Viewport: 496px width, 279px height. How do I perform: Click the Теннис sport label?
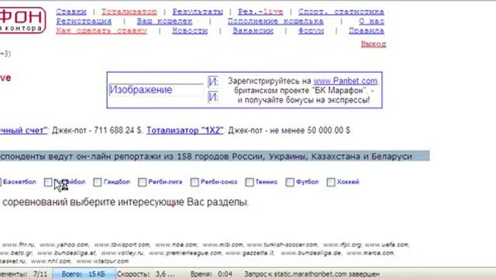tap(267, 182)
